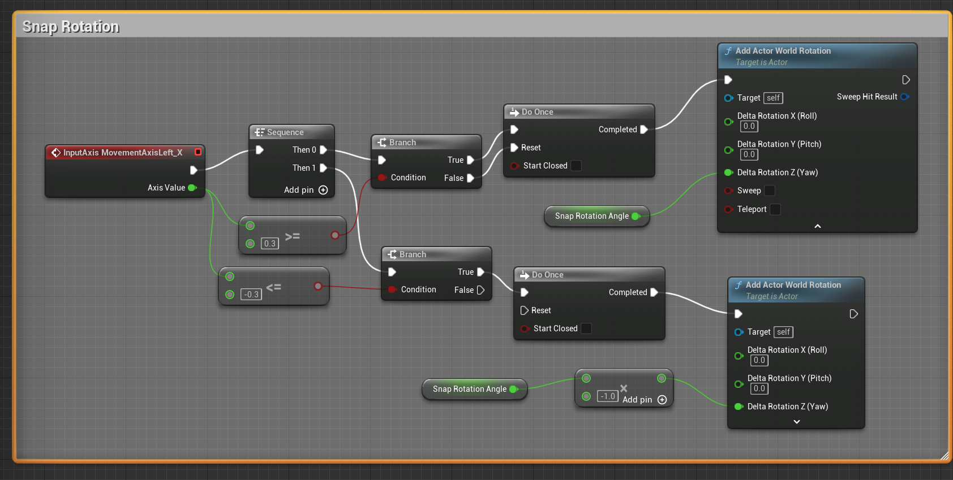Click the upper Do Once node's Reset pin
This screenshot has width=953, height=480.
click(x=514, y=148)
